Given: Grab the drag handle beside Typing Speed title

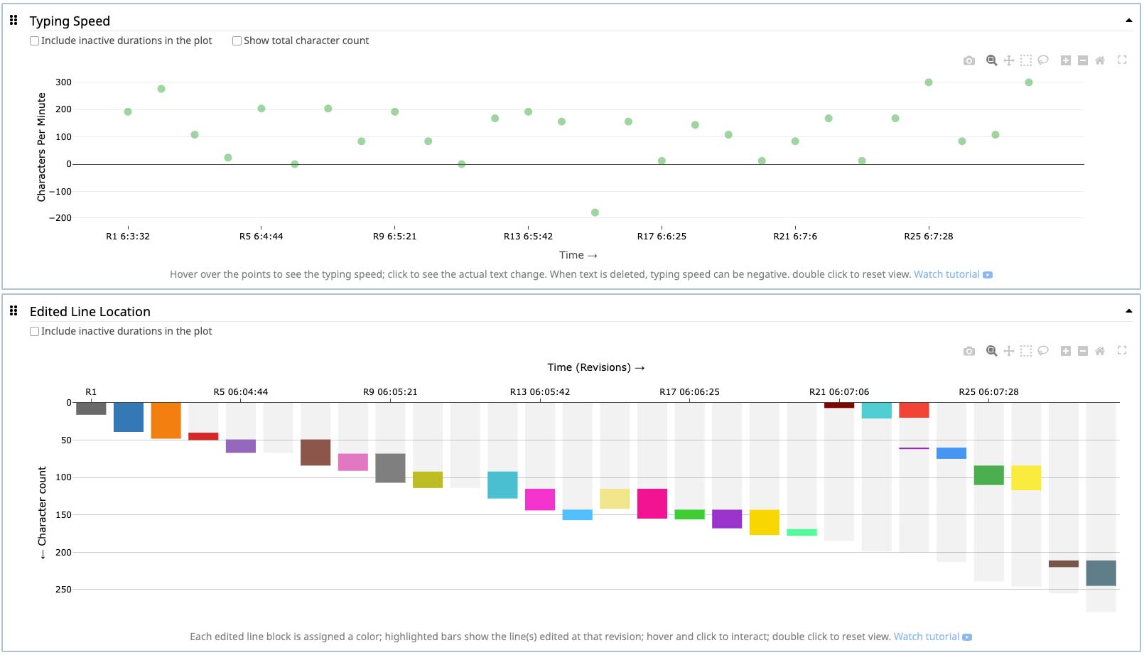Looking at the screenshot, I should 14,21.
